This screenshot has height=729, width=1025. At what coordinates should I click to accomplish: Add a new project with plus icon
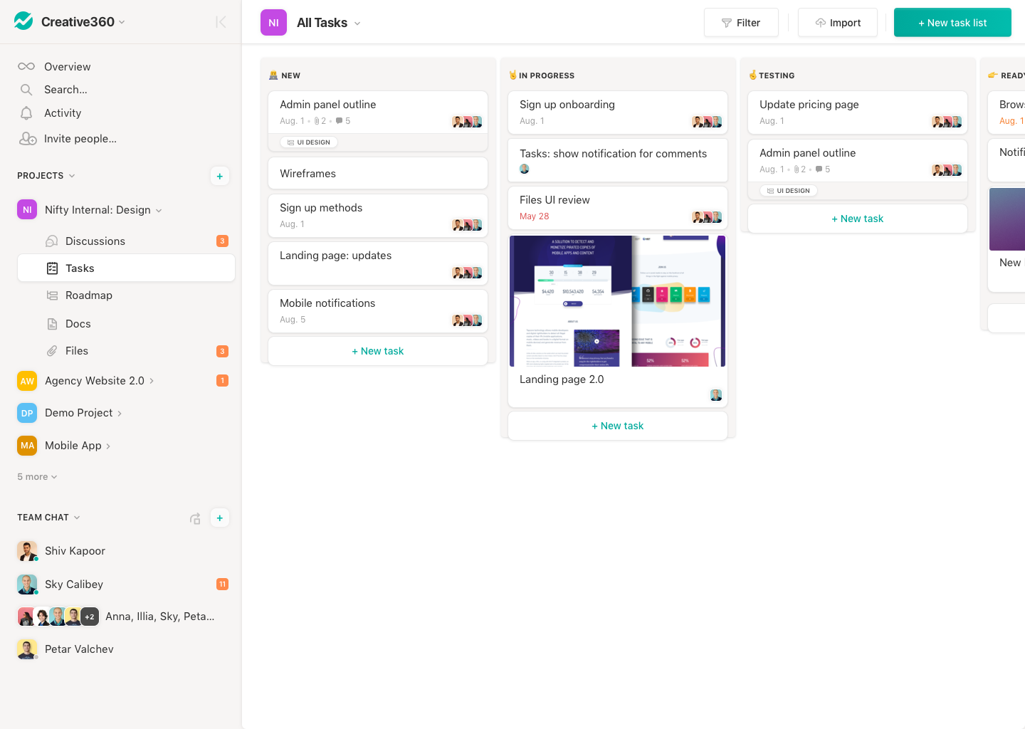coord(220,176)
